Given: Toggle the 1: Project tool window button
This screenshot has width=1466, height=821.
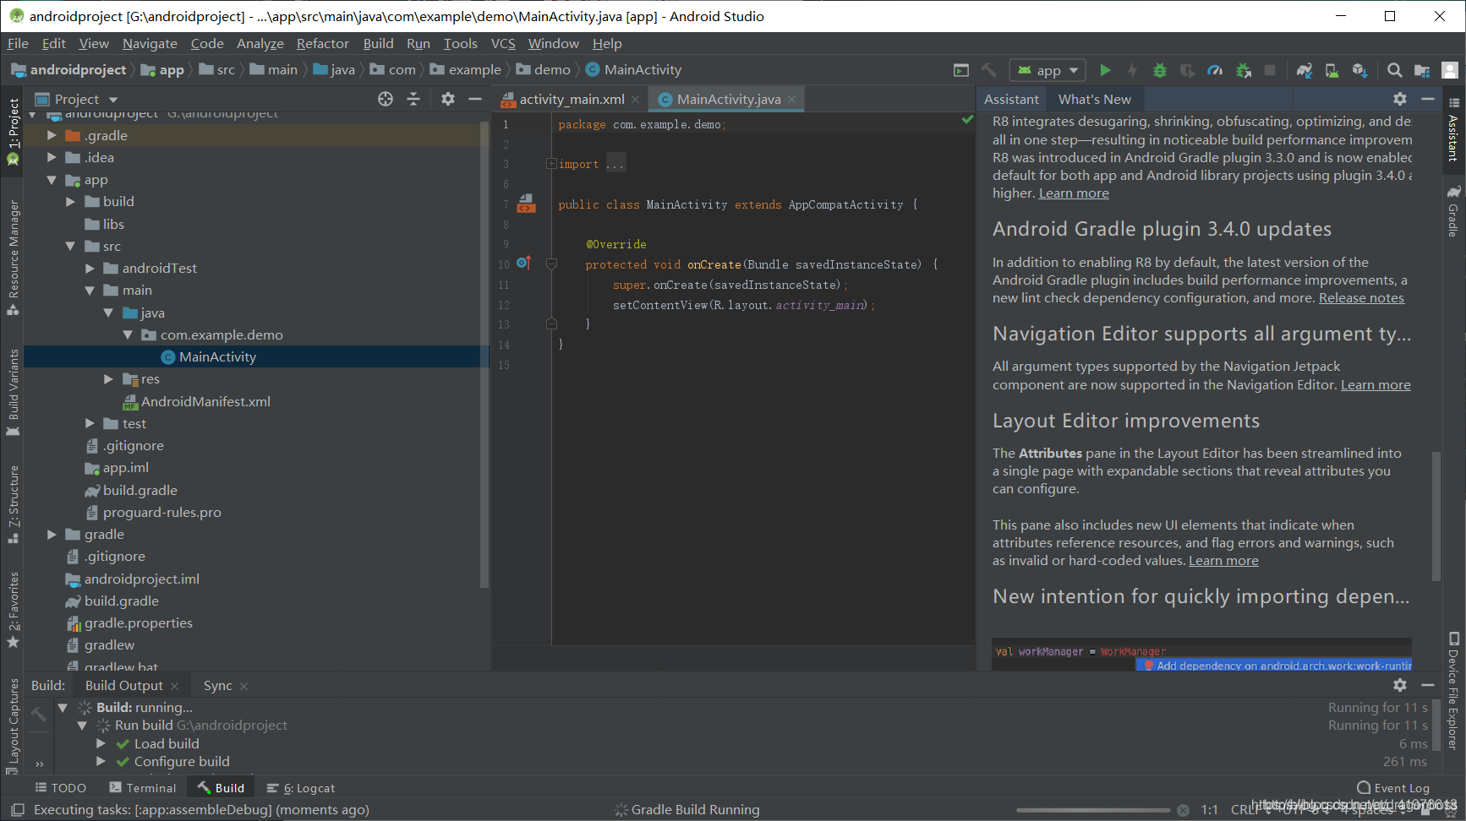Looking at the screenshot, I should (13, 130).
